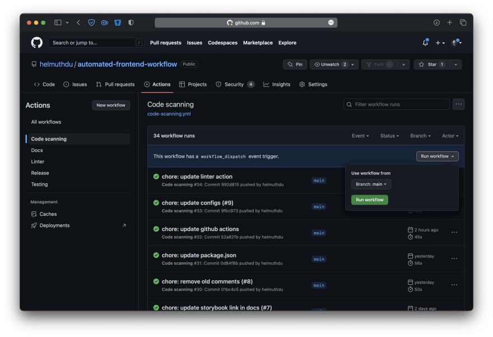Select All workflows in the sidebar

[46, 122]
